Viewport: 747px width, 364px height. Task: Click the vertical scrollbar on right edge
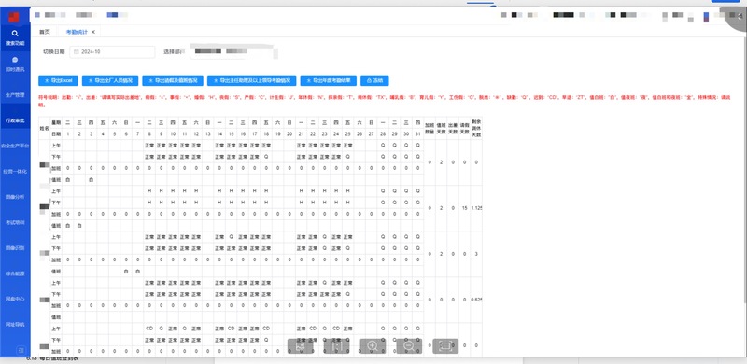[744, 167]
